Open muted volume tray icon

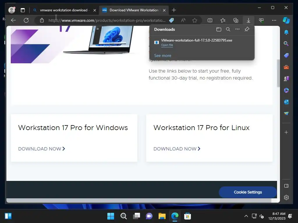262,216
